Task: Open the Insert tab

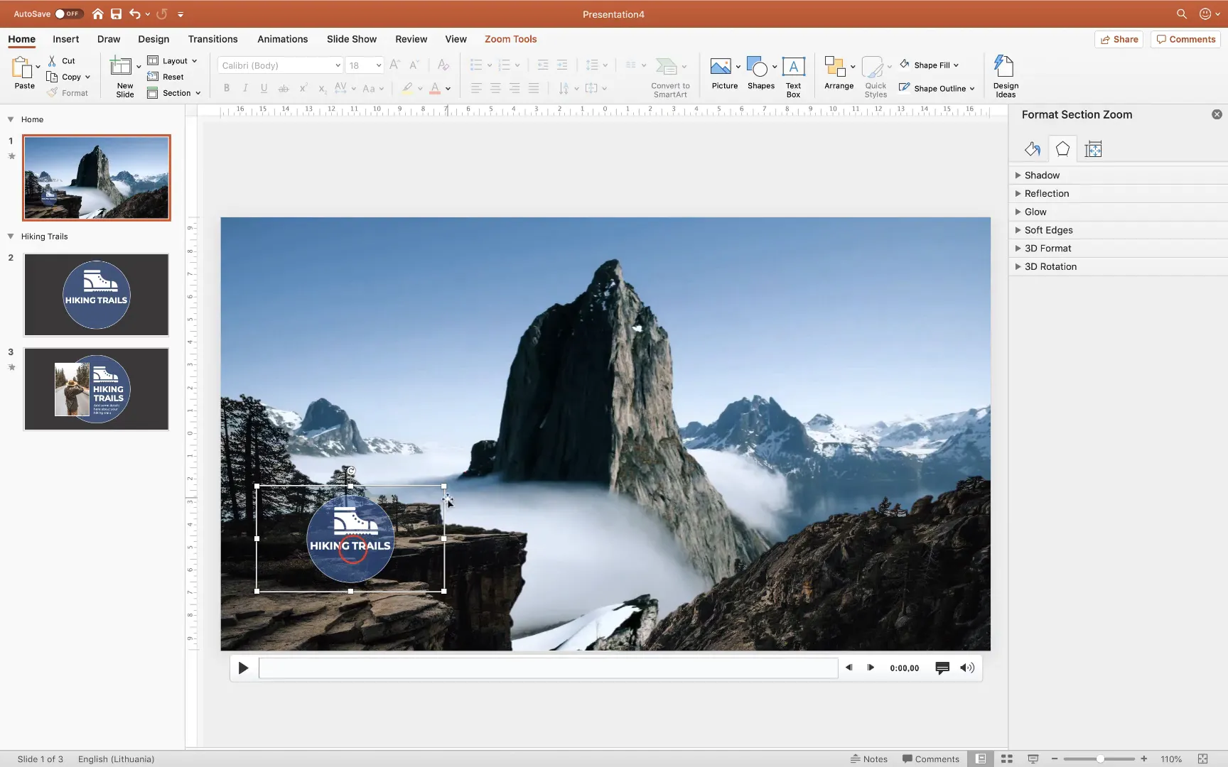Action: pyautogui.click(x=65, y=39)
